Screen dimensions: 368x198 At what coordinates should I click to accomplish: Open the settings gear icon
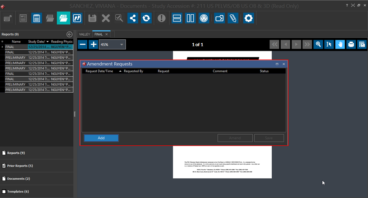click(x=248, y=18)
